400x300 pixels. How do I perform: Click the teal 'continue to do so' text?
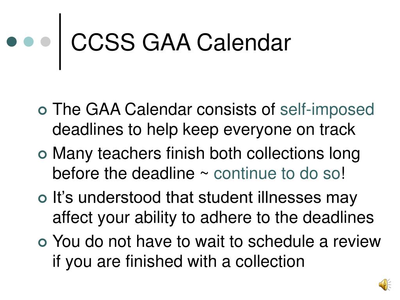coord(277,173)
